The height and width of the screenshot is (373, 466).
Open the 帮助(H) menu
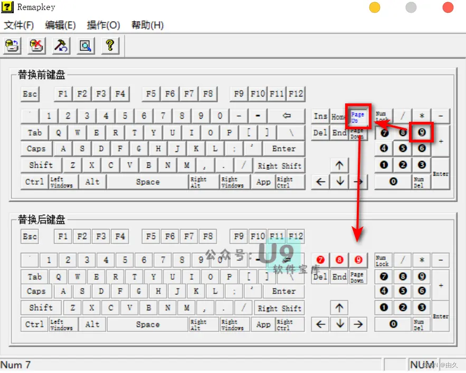coord(147,25)
